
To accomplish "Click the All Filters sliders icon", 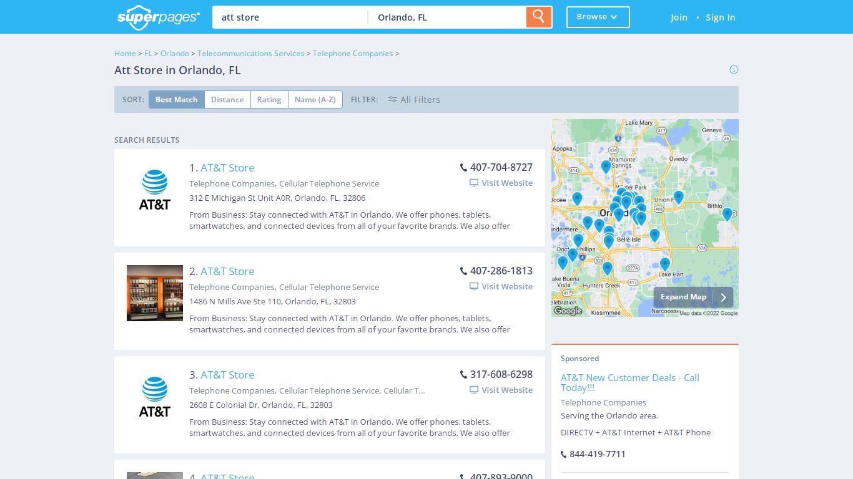I will (x=392, y=99).
